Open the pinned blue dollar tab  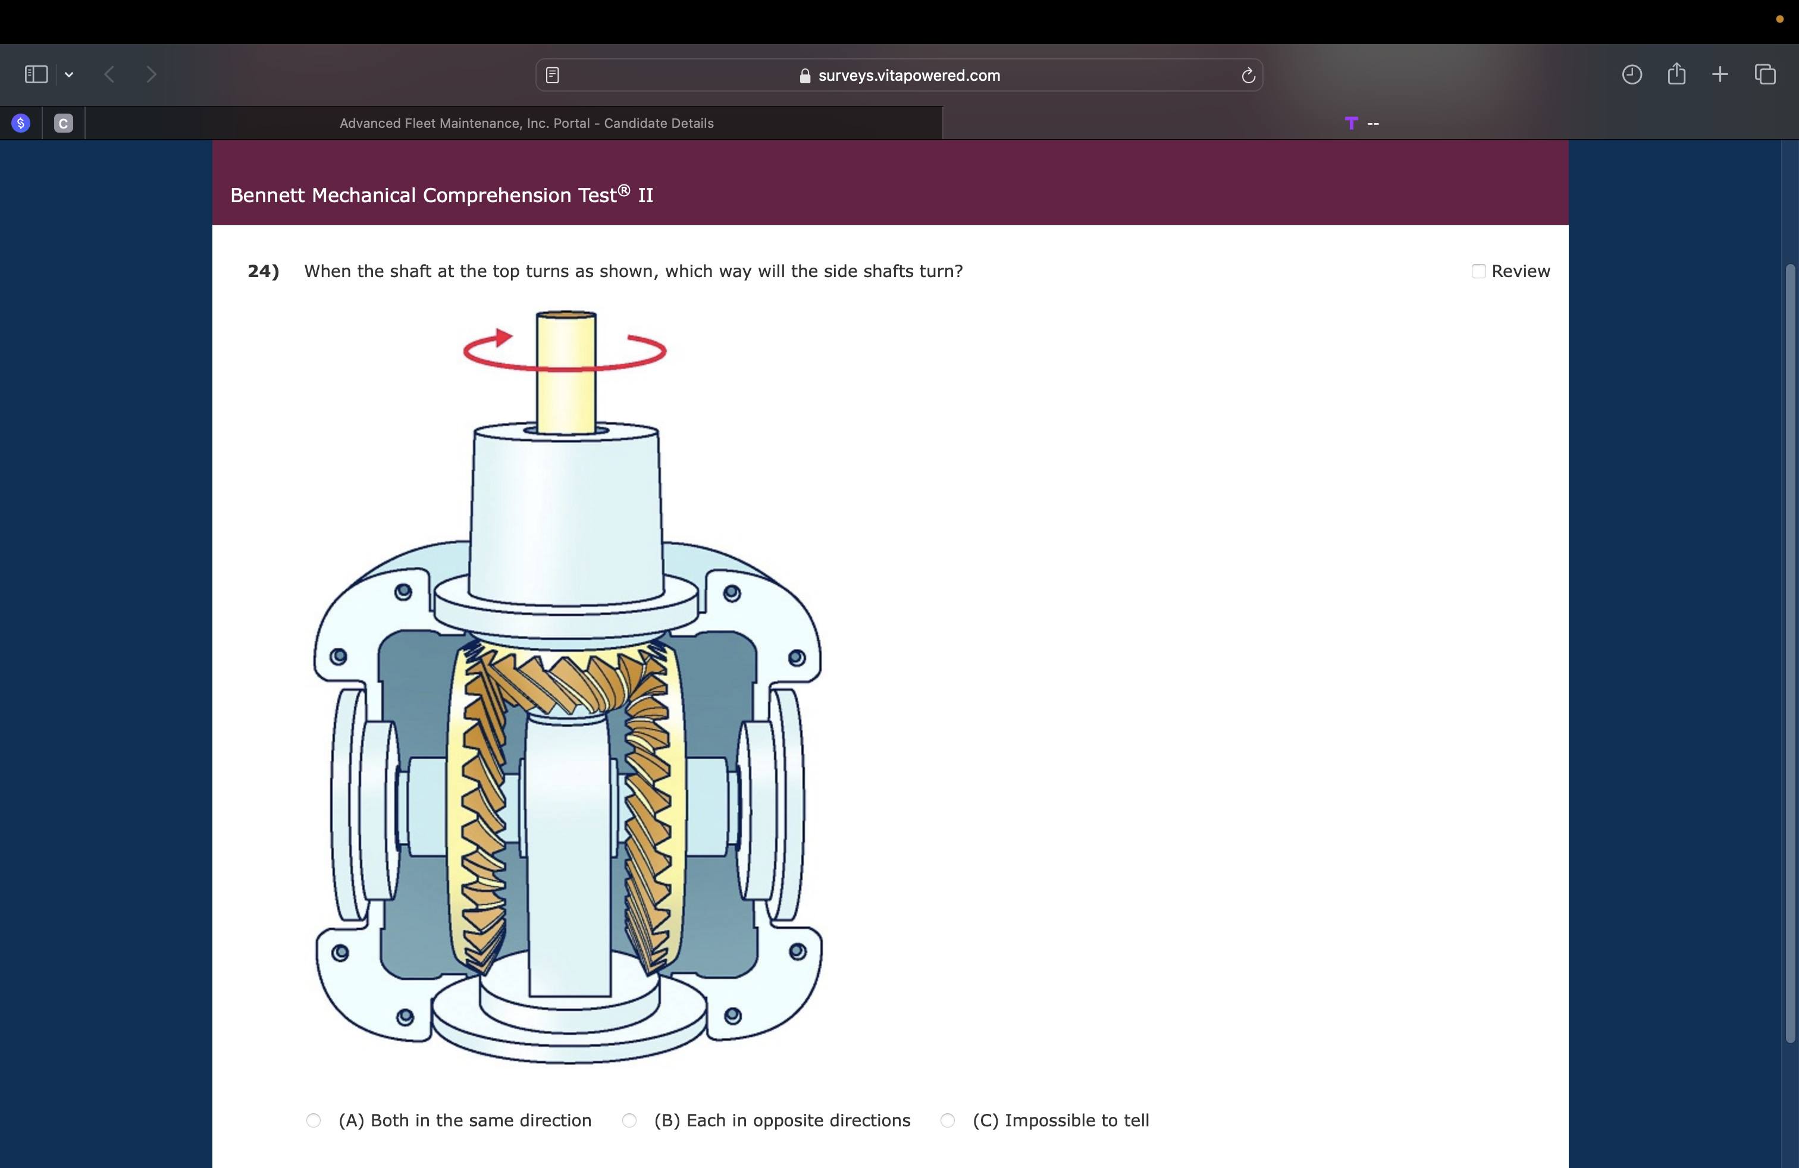tap(21, 123)
